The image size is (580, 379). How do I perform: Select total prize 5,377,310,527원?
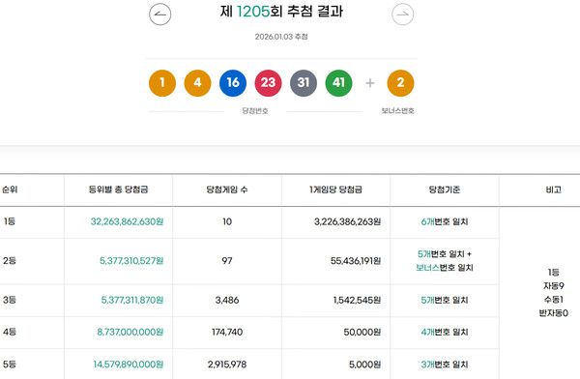tap(131, 261)
